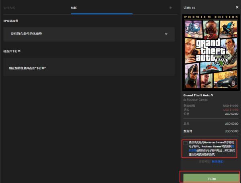241x183 pixels.
Task: Select the 结账 tab
Action: coord(74,8)
